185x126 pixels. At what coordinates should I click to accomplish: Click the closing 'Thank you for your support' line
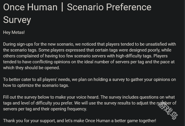pos(80,121)
